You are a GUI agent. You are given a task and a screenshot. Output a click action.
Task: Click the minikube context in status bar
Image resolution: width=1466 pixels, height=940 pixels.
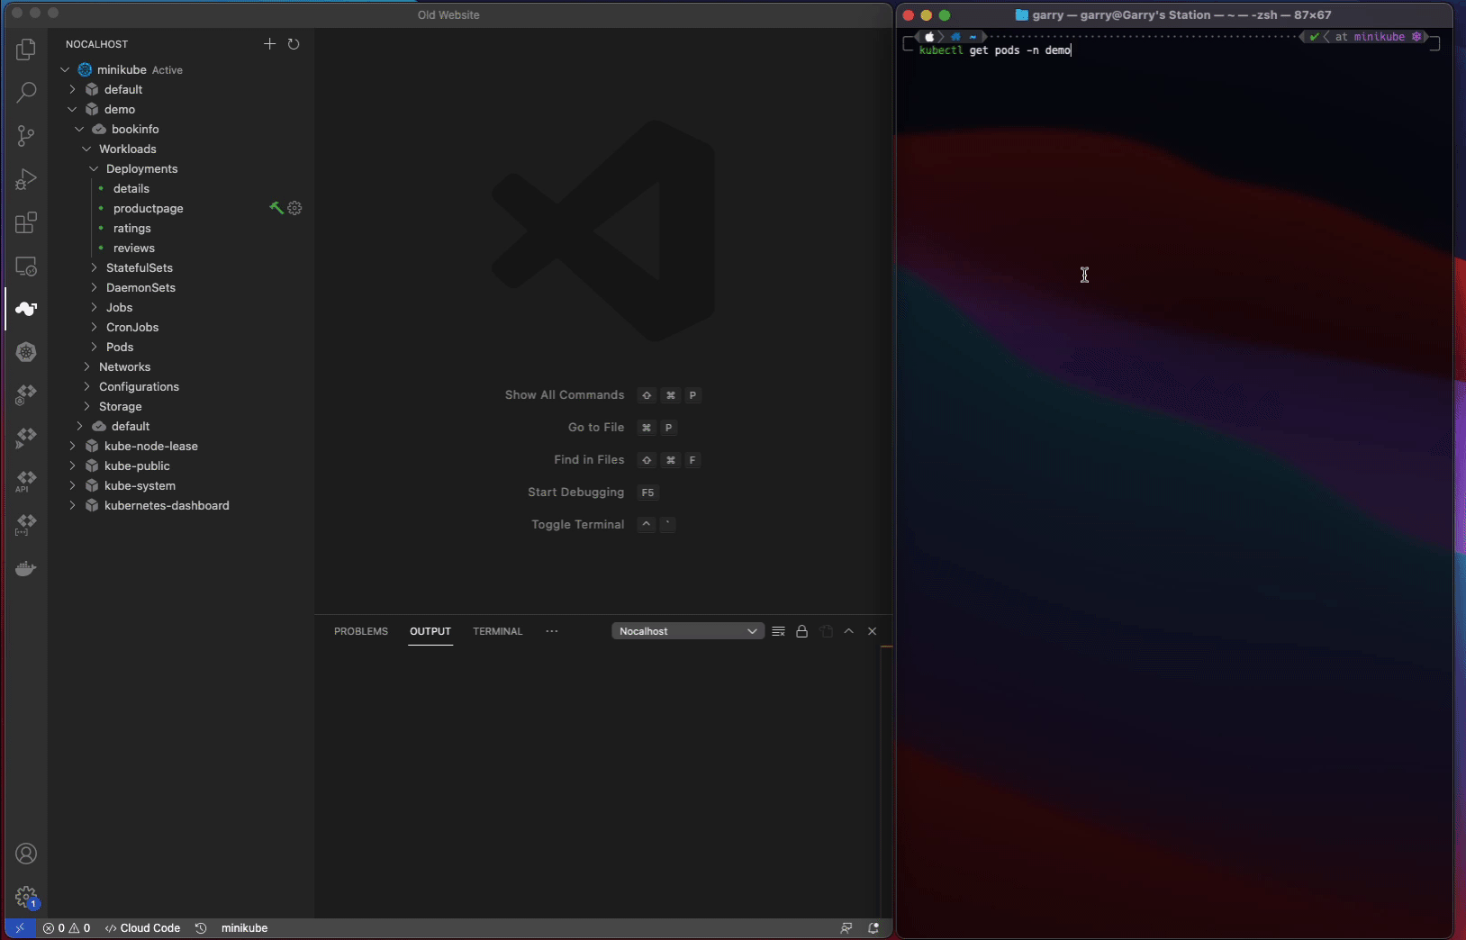point(244,928)
